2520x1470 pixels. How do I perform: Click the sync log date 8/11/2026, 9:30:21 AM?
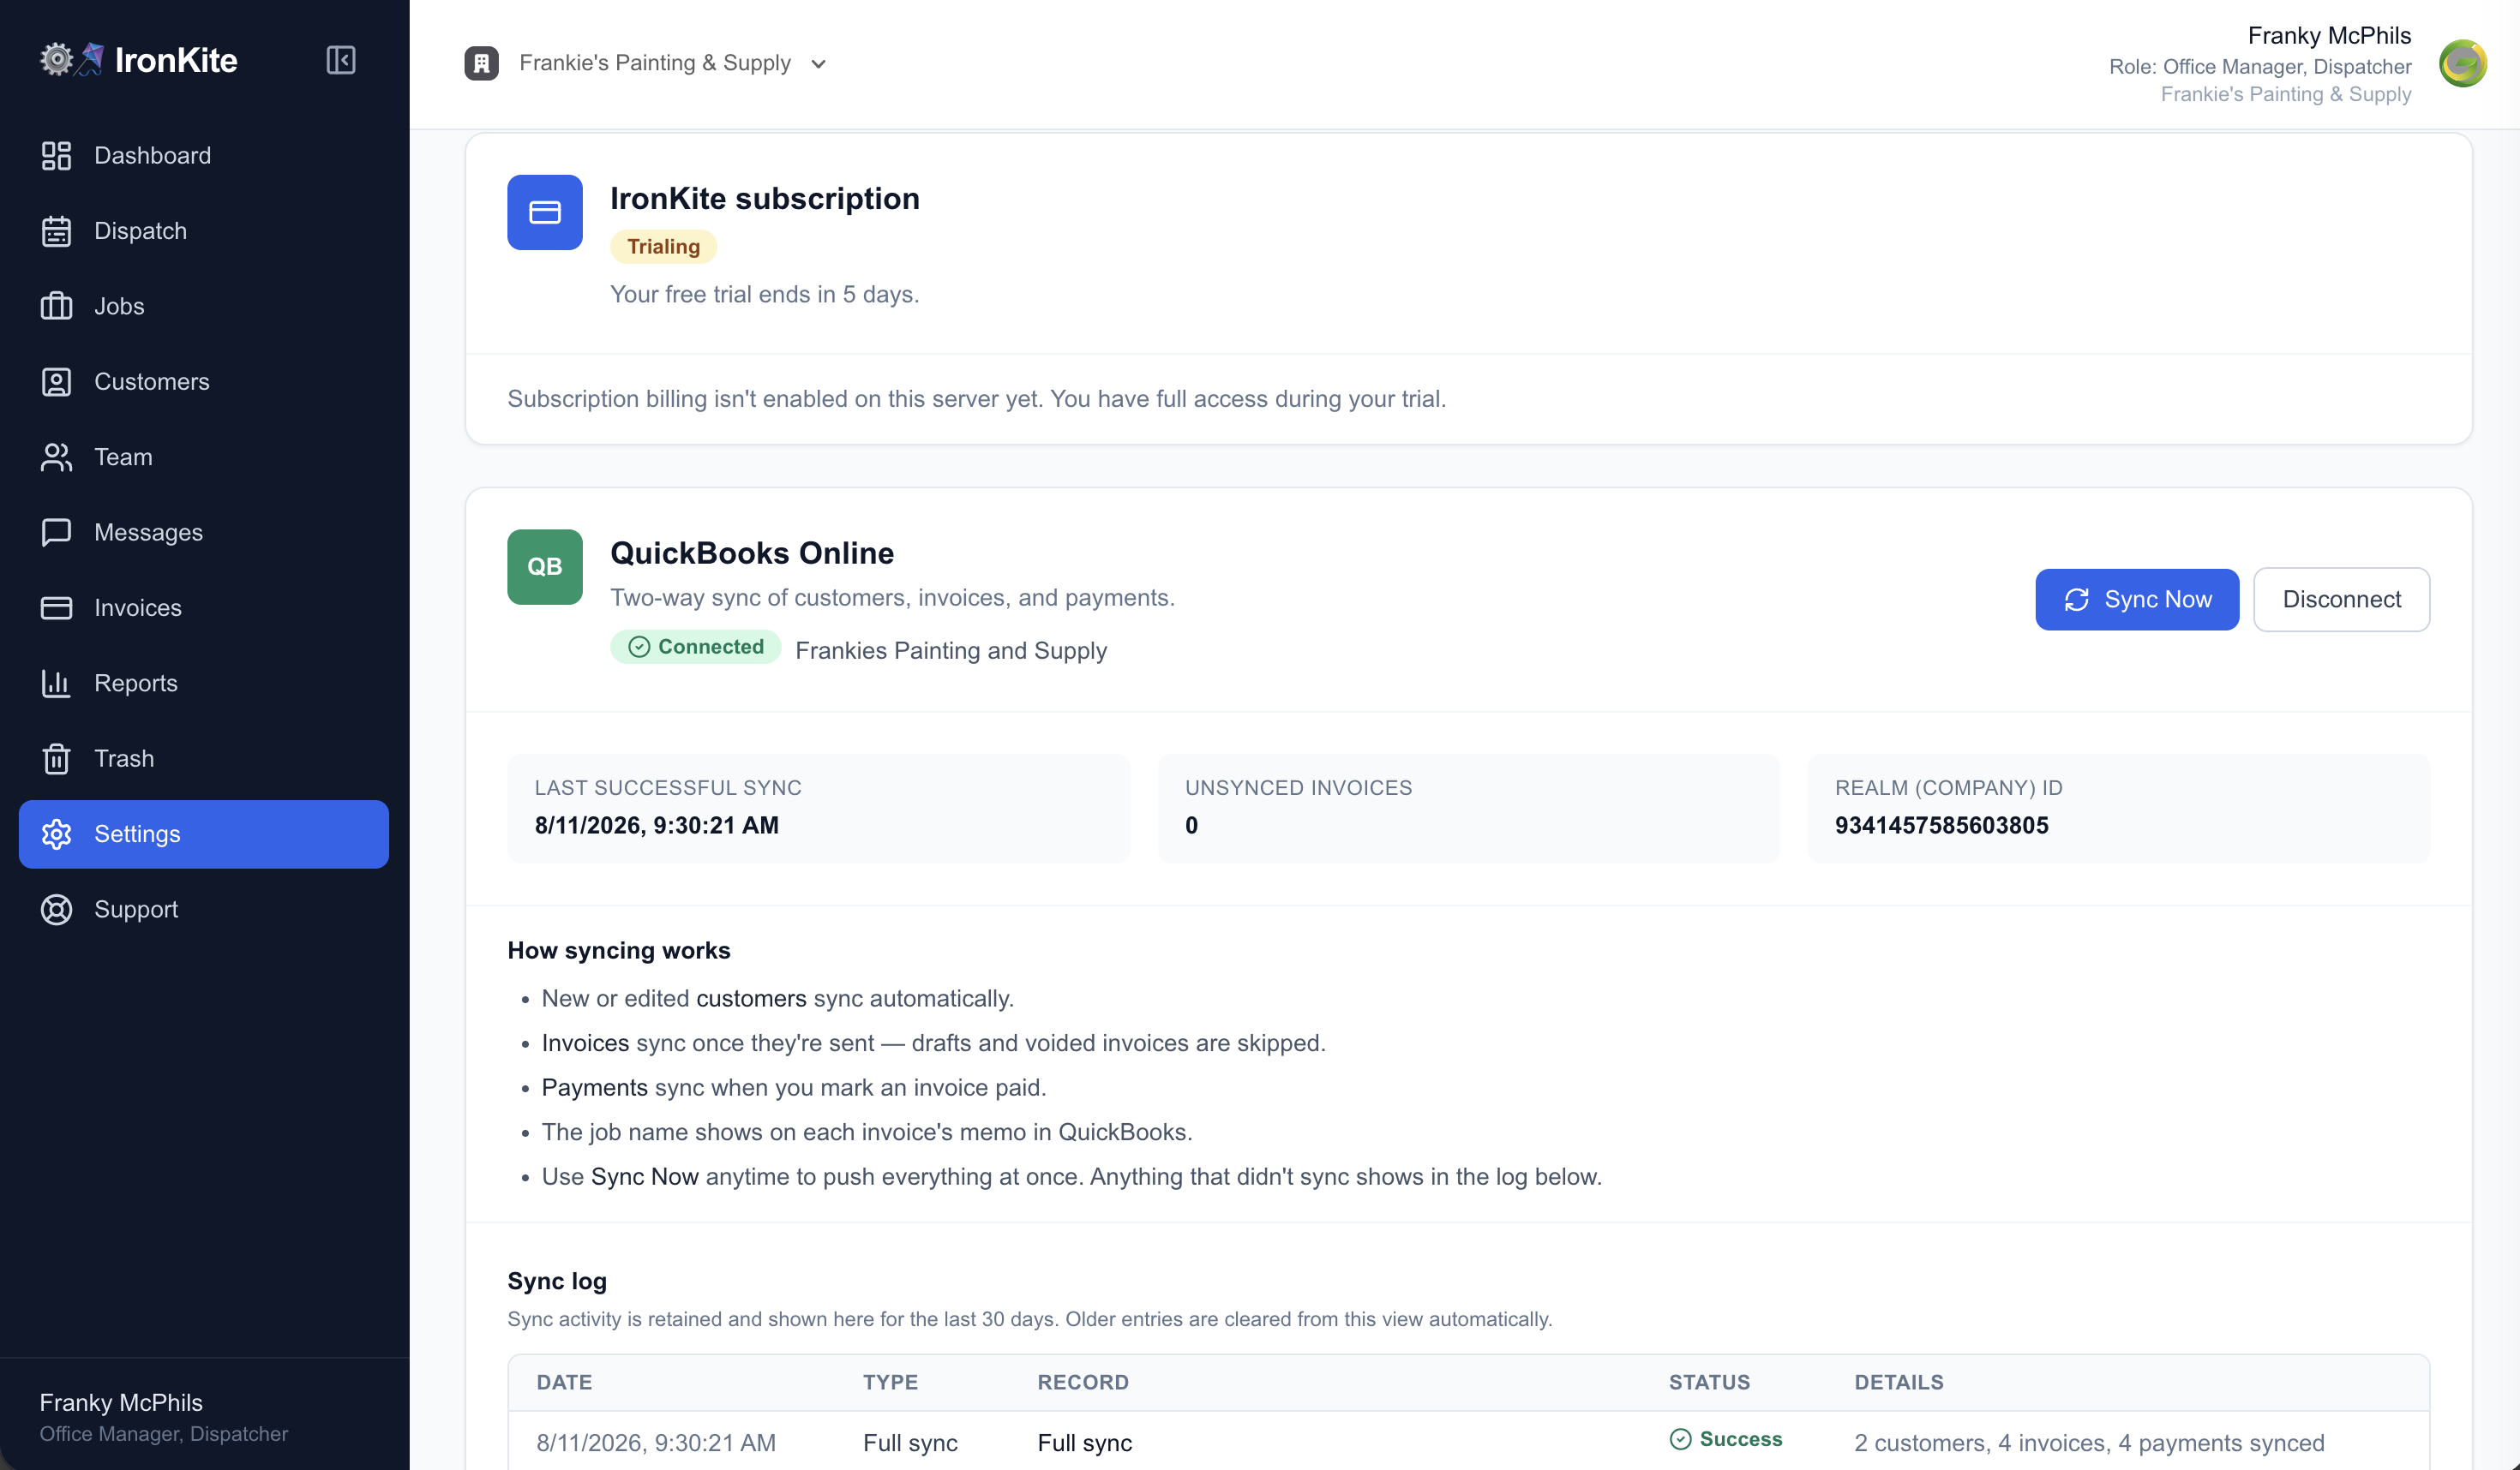[656, 1443]
